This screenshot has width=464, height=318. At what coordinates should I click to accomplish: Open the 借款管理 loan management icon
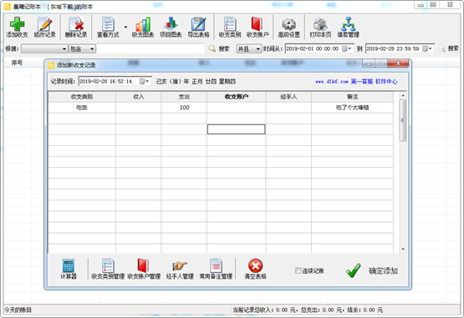pos(349,28)
